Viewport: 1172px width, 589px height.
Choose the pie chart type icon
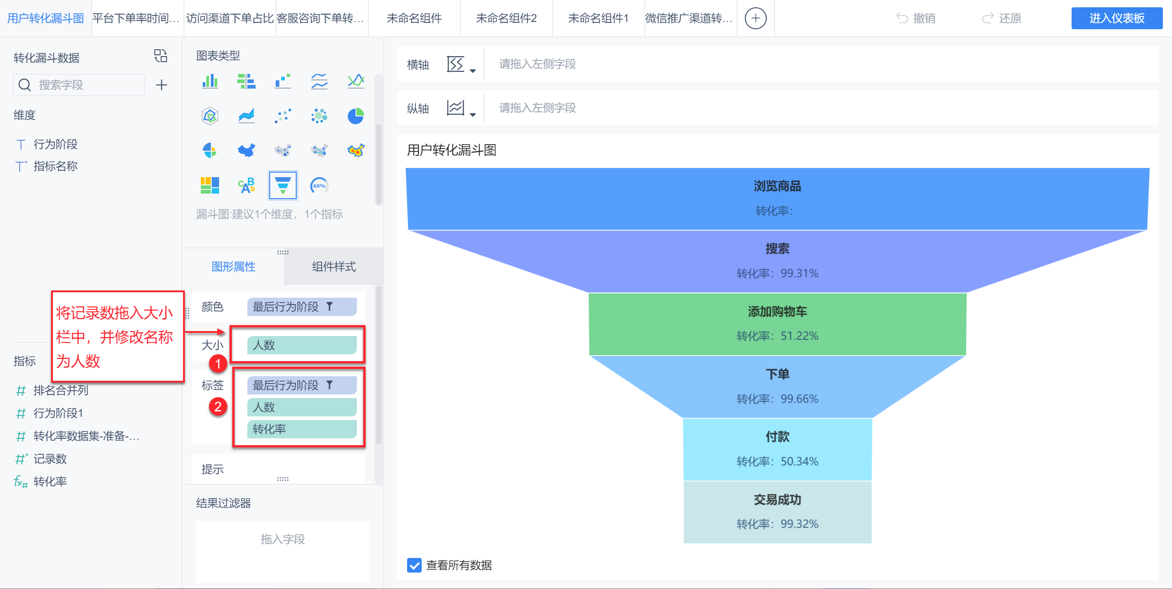coord(356,116)
